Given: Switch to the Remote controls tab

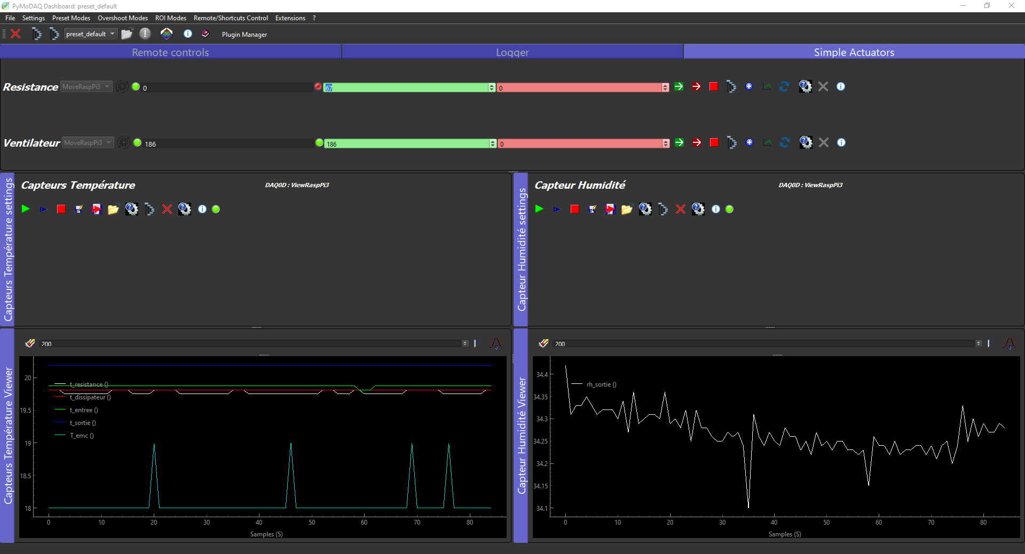Looking at the screenshot, I should [x=170, y=52].
